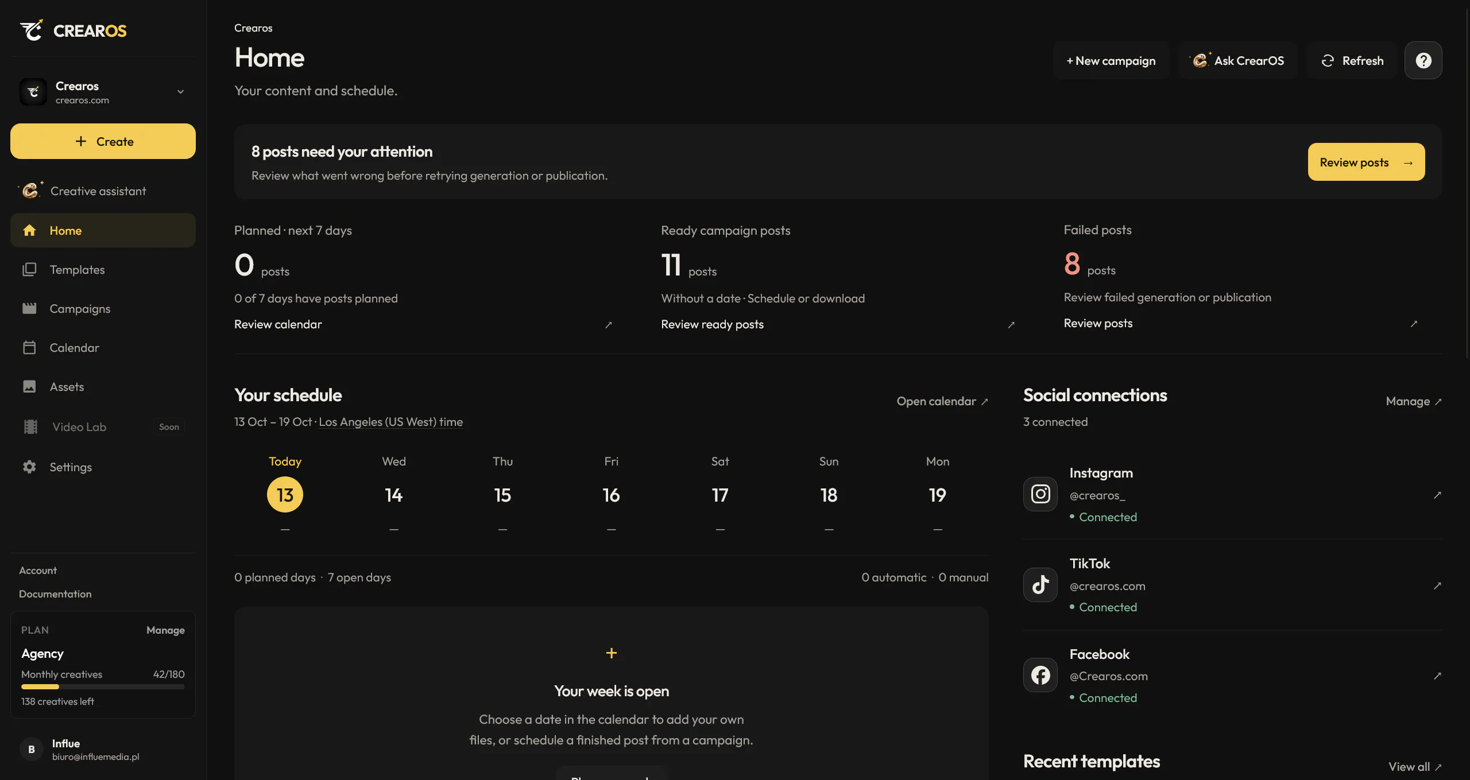Open the Facebook connection icon
The height and width of the screenshot is (780, 1470).
(1040, 675)
